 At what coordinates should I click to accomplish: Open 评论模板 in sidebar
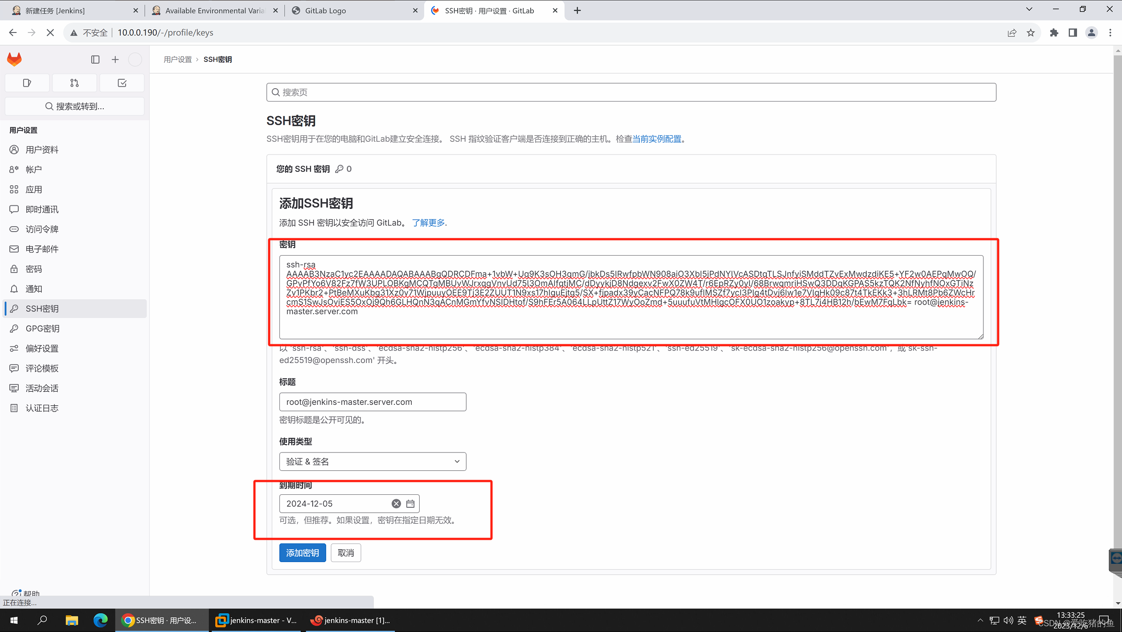click(75, 368)
